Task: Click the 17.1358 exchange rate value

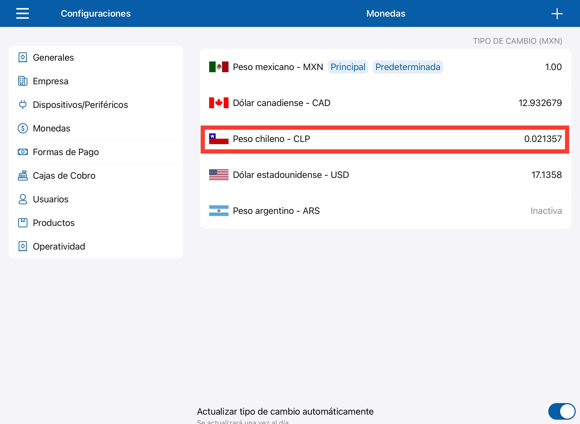Action: (x=547, y=175)
